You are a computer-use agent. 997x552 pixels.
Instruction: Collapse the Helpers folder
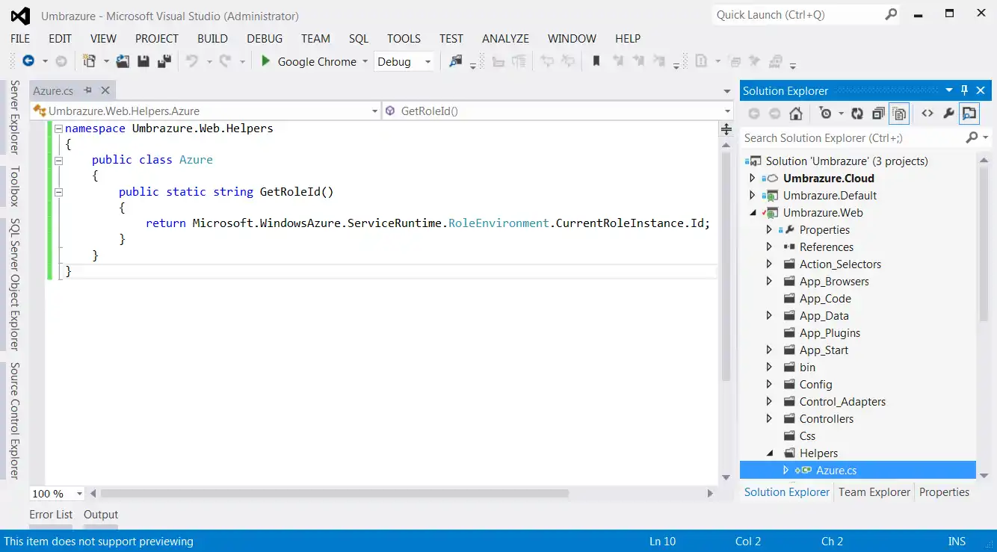[x=769, y=453]
